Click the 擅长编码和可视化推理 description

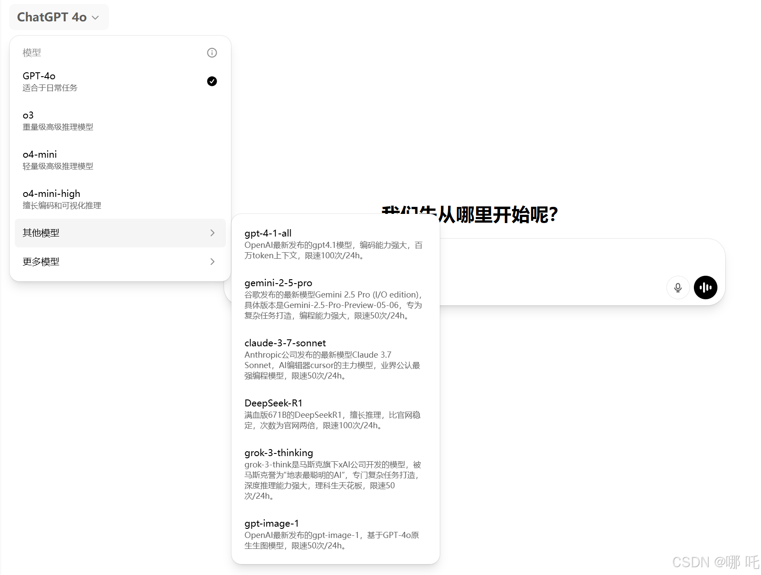coord(62,206)
